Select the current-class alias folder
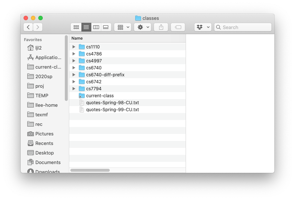Screen dimensions: 295x200 click(100, 96)
